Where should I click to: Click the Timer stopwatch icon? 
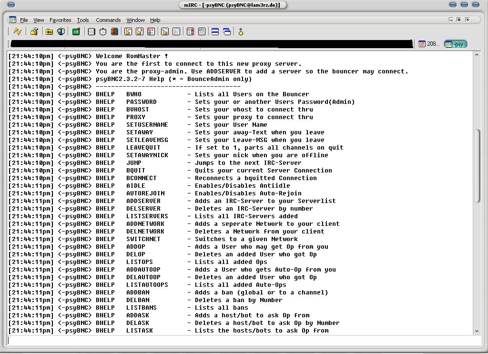click(x=103, y=31)
